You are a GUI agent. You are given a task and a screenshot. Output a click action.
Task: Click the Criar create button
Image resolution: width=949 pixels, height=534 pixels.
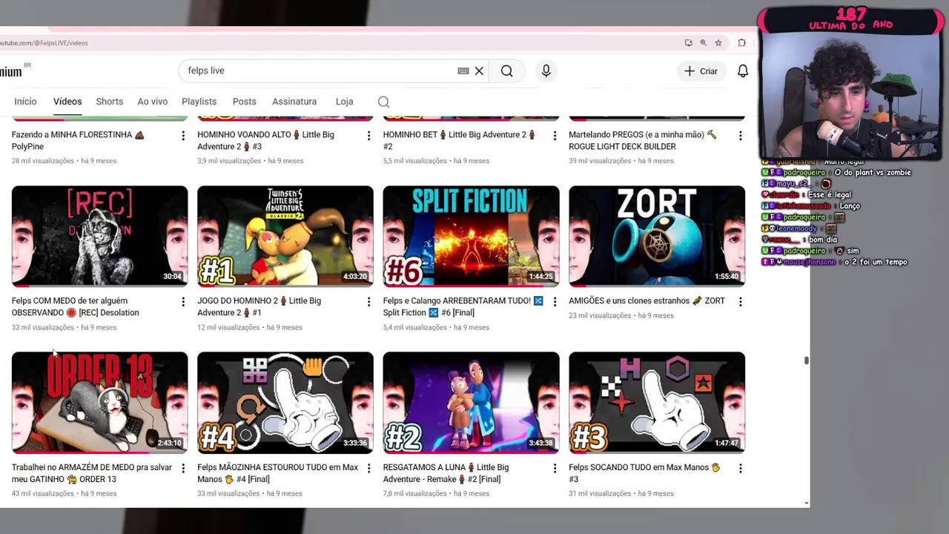click(x=701, y=71)
